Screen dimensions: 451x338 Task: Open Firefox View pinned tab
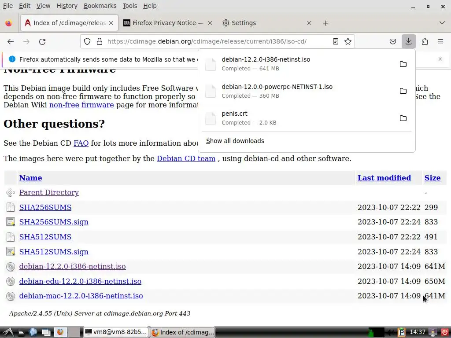click(9, 23)
